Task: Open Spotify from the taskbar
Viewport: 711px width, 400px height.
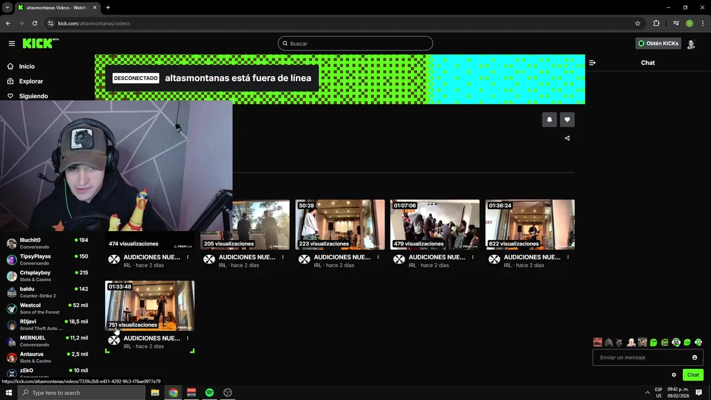Action: coord(209,393)
